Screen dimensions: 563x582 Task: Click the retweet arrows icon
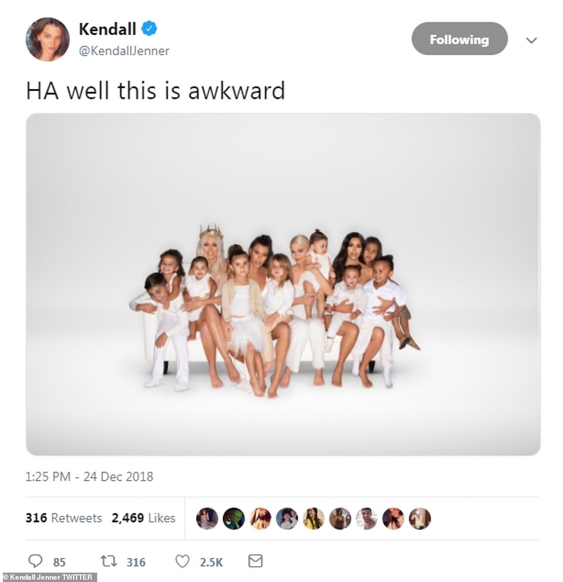point(109,561)
